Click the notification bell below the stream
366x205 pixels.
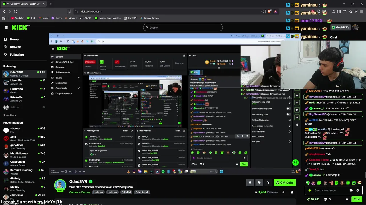[x=250, y=183]
